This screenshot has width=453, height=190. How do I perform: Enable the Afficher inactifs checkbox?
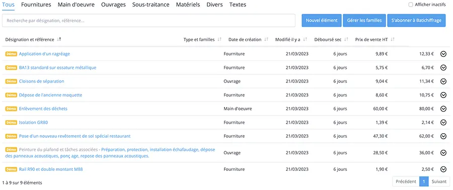pyautogui.click(x=411, y=5)
